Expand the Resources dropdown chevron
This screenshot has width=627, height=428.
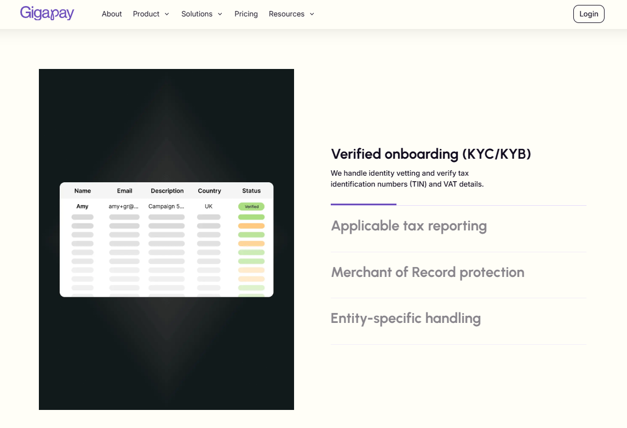(312, 14)
